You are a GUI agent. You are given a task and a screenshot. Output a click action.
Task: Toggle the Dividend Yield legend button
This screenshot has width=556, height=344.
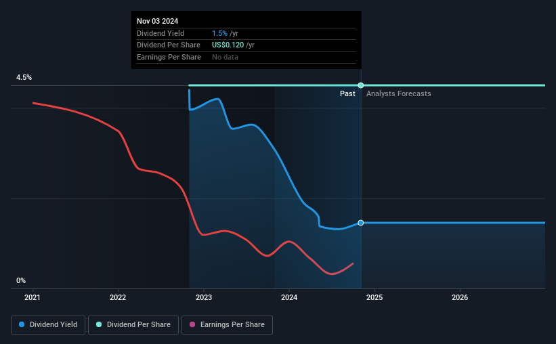pyautogui.click(x=48, y=325)
